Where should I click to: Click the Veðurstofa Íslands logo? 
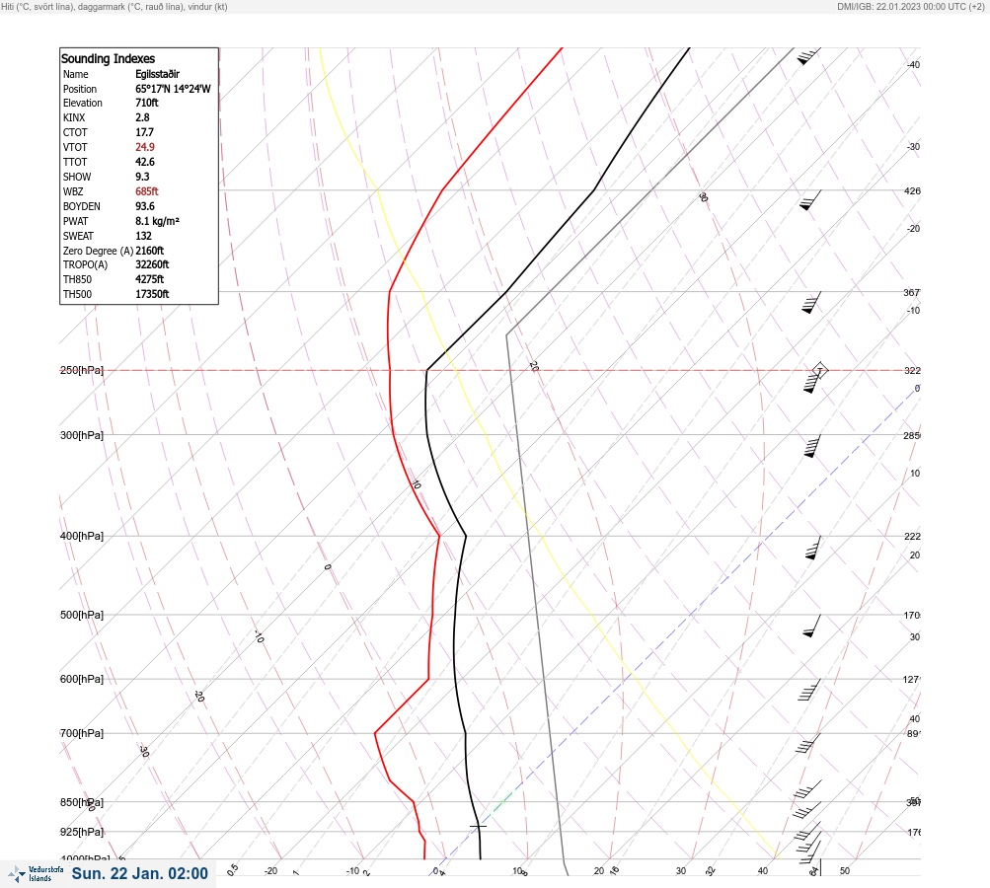[36, 874]
